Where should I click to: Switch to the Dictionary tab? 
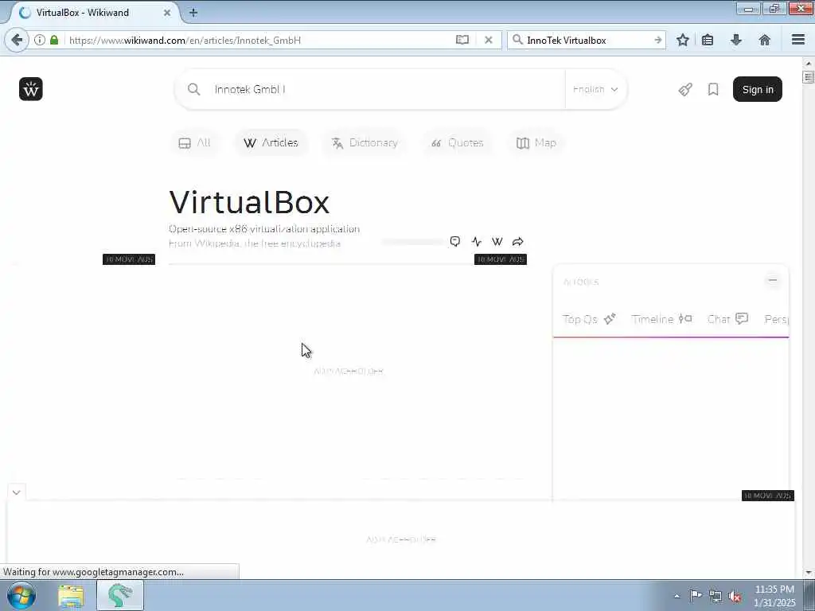pos(365,143)
